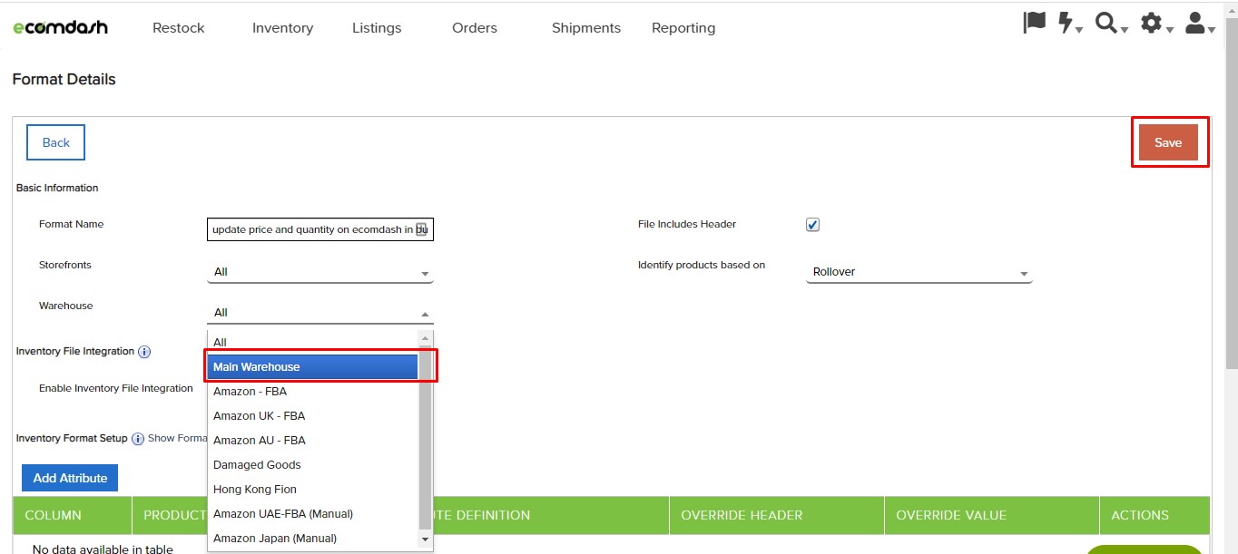The image size is (1238, 554).
Task: Toggle the File Includes Header checkbox
Action: [x=812, y=225]
